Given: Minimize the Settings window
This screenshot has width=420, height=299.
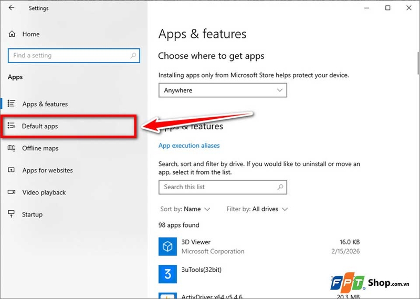Looking at the screenshot, I should 366,8.
